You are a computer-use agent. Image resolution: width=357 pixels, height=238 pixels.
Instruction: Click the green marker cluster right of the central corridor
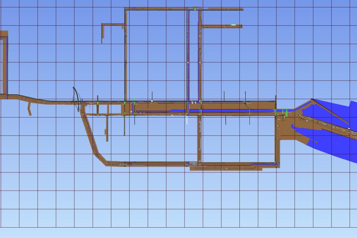[x=286, y=112]
